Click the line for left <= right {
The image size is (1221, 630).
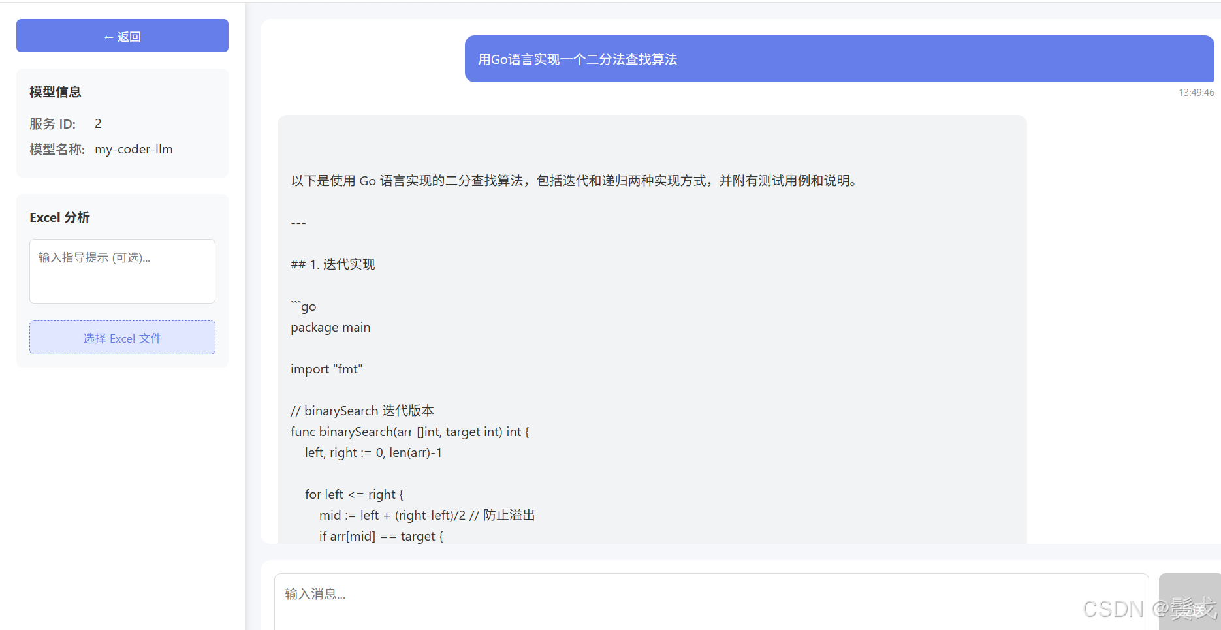(354, 494)
